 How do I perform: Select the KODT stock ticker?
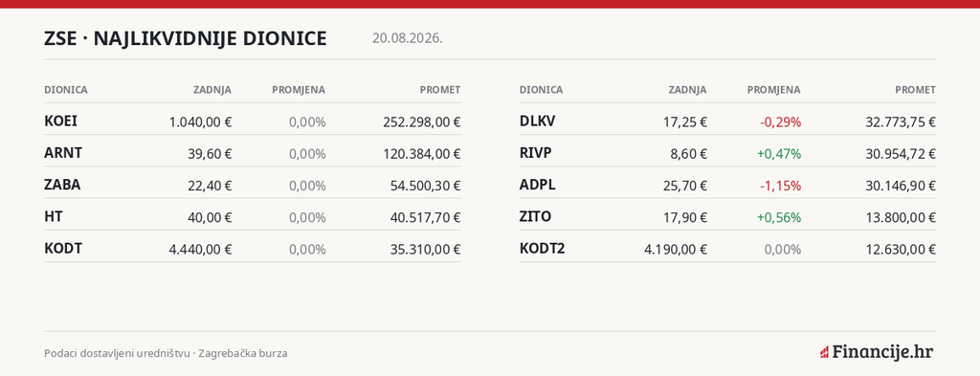coord(63,248)
